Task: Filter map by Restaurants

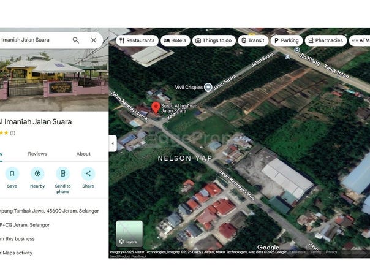Action: click(x=137, y=40)
